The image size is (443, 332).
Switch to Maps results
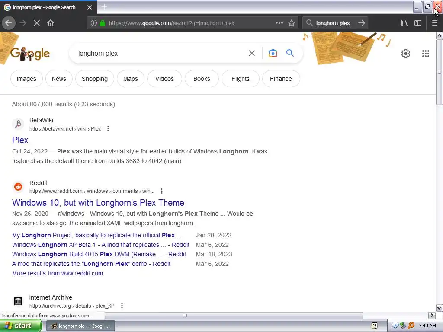tap(131, 79)
